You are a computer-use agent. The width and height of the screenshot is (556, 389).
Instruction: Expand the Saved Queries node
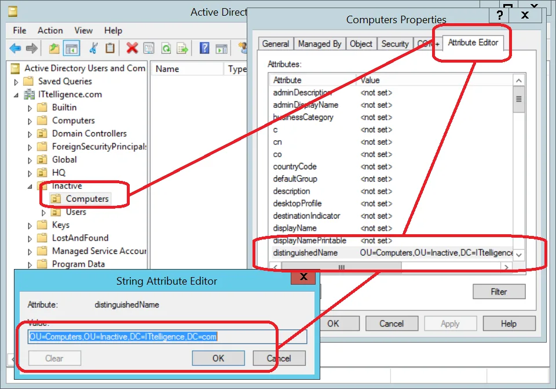coord(16,82)
